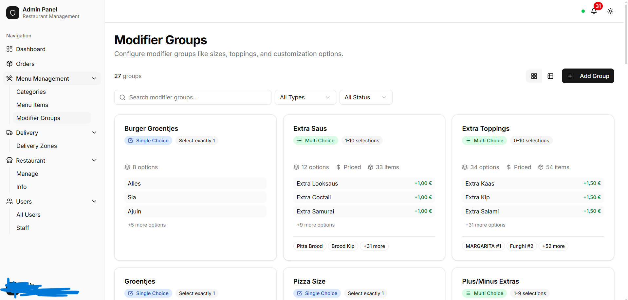628x300 pixels.
Task: Go to Menu Items page
Action: [x=32, y=105]
